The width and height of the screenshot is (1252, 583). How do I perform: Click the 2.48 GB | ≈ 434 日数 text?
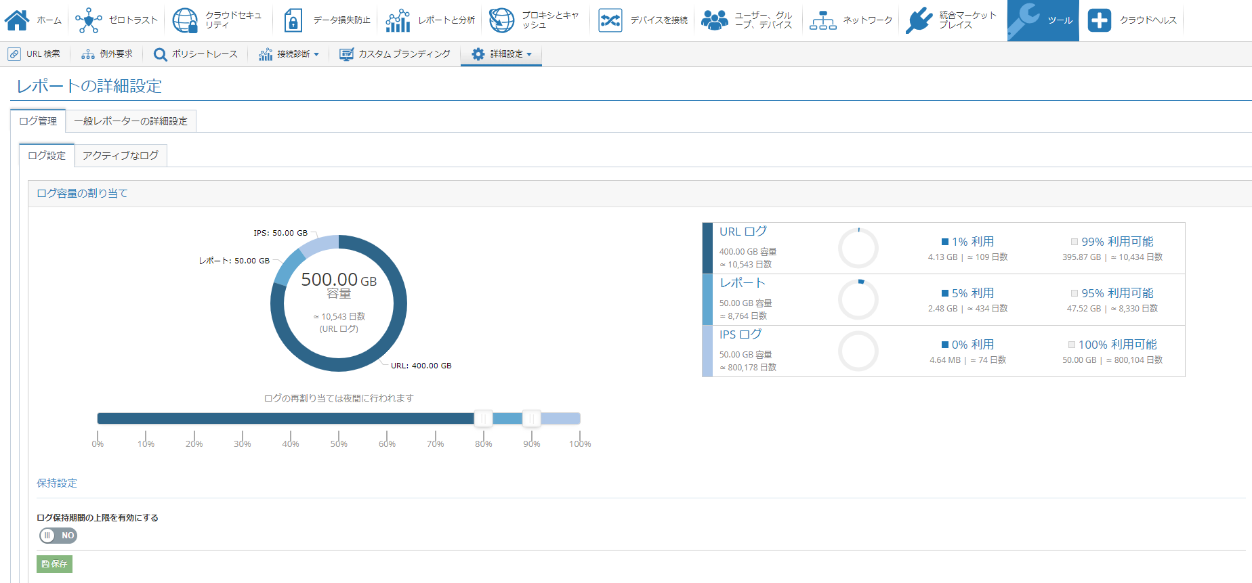968,309
